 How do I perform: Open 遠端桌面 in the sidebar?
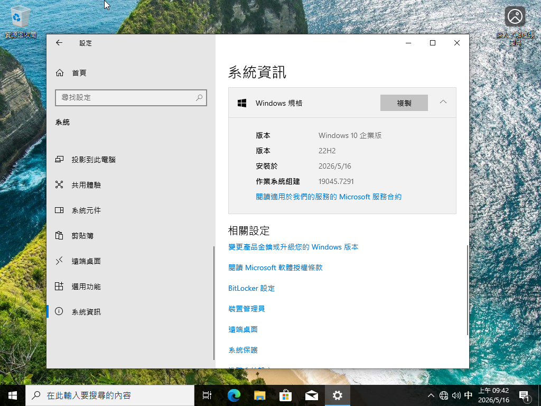130,261
